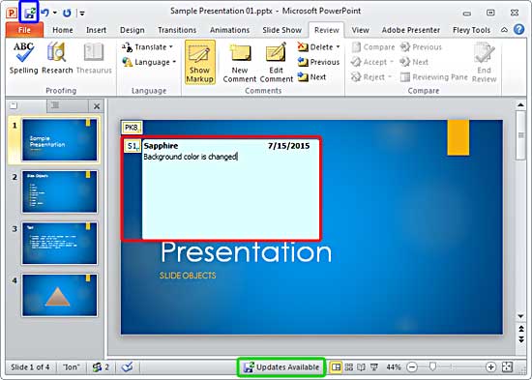The image size is (532, 380).
Task: Switch to the Home tab
Action: coord(63,30)
